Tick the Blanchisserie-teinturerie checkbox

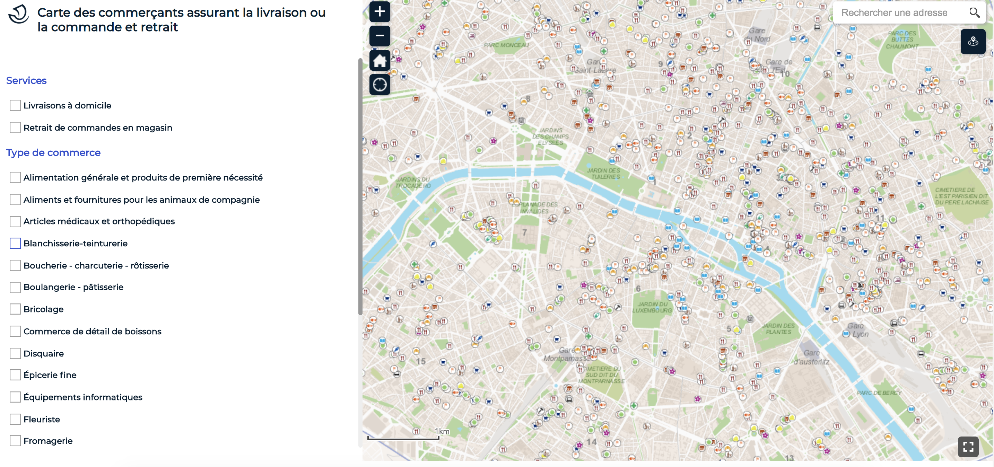(15, 243)
